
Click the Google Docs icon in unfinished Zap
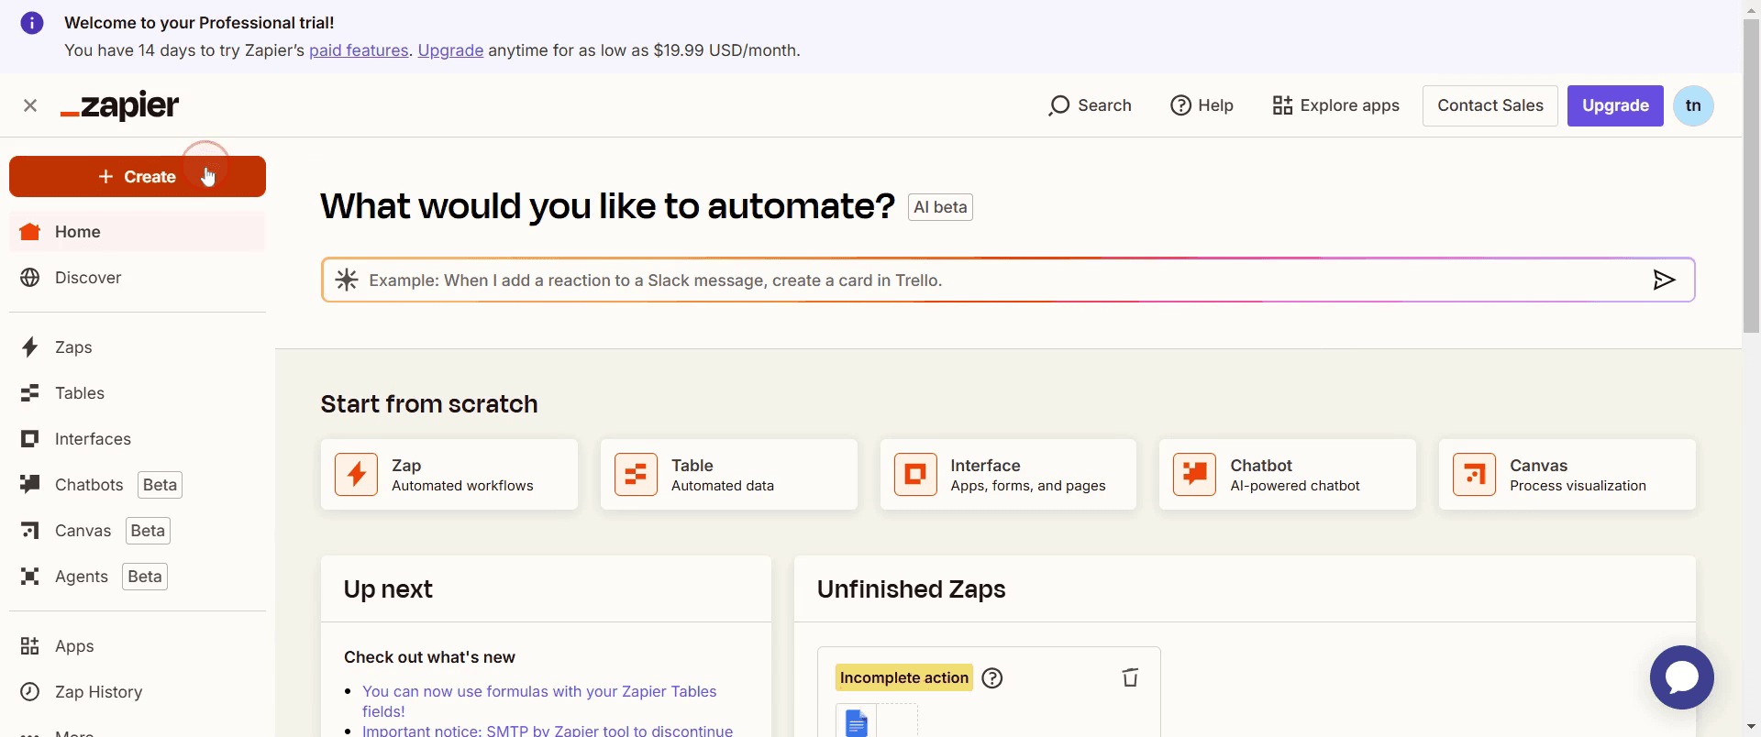(x=857, y=723)
